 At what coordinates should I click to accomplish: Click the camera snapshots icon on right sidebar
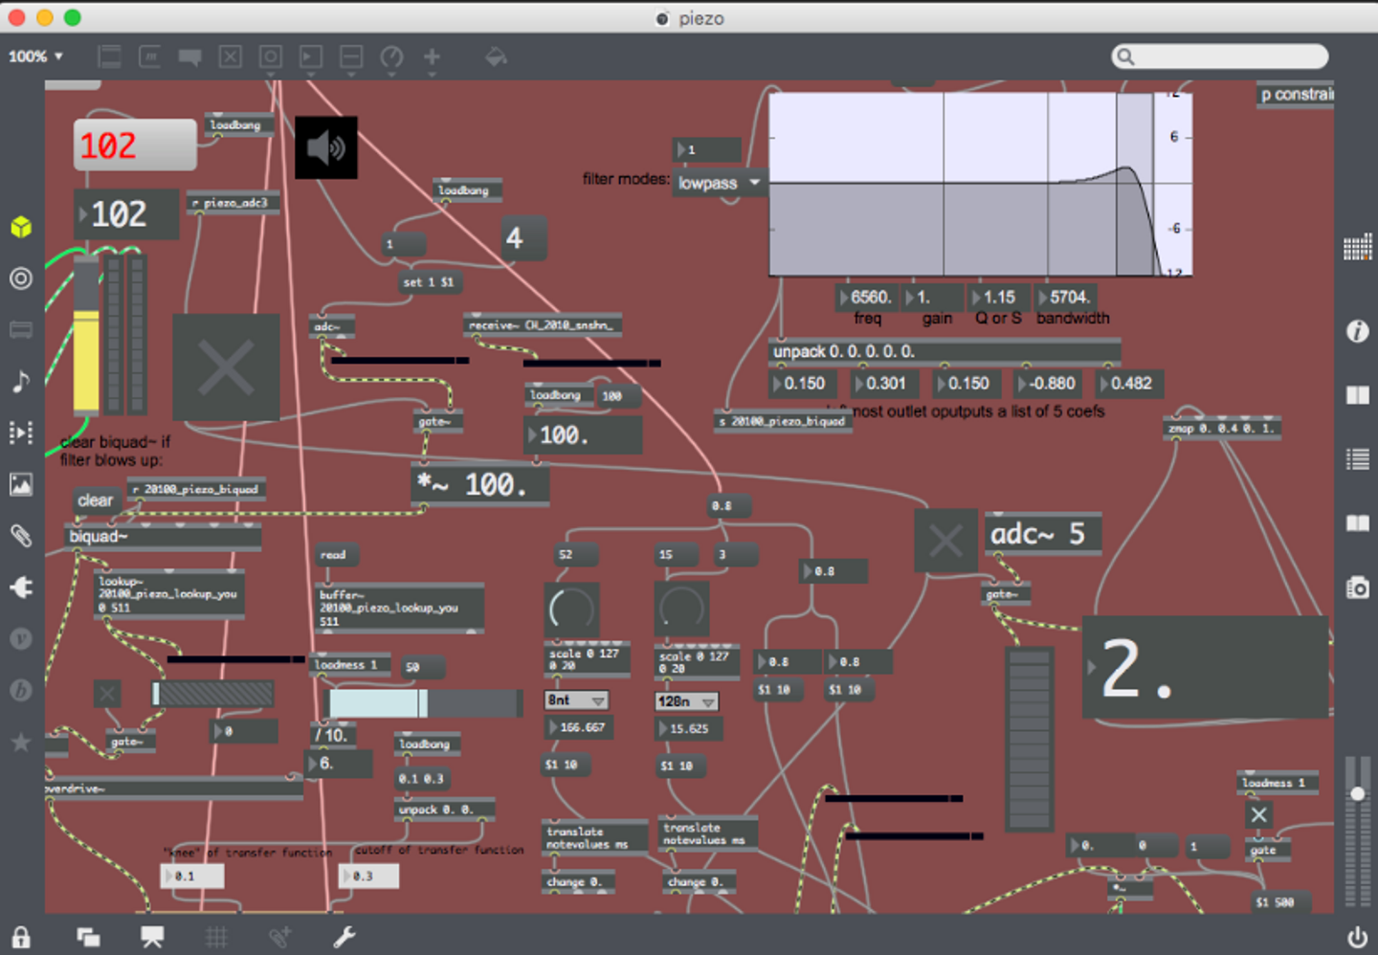[1357, 588]
